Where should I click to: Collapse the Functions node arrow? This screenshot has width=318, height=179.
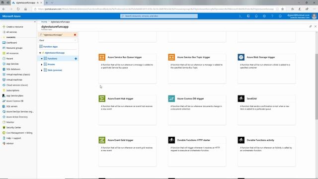(42, 59)
